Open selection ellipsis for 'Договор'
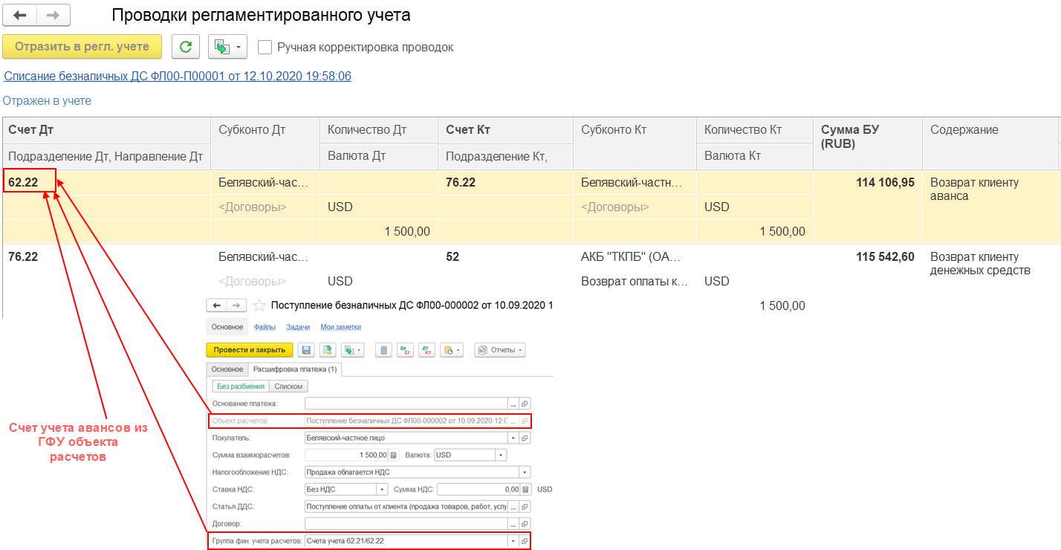The width and height of the screenshot is (1061, 550). tap(513, 523)
